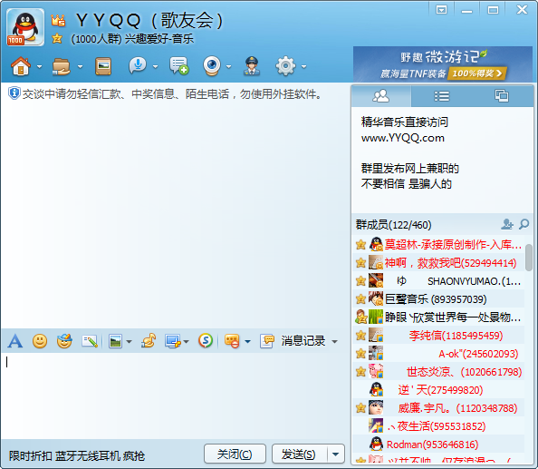Open the 微游记 advertisement banner
This screenshot has height=469, width=538.
(443, 64)
